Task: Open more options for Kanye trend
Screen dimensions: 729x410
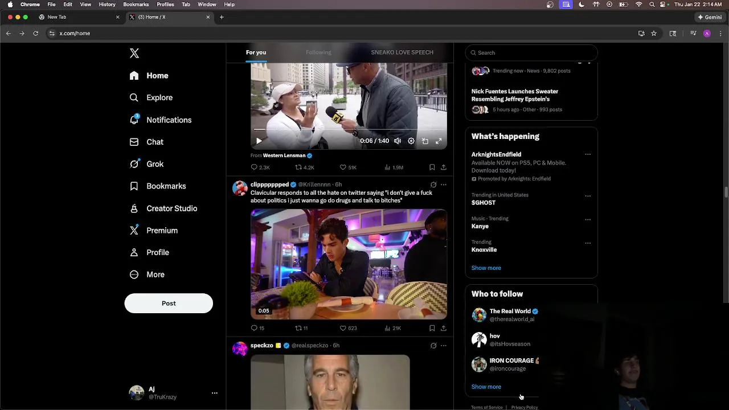Action: (x=588, y=219)
